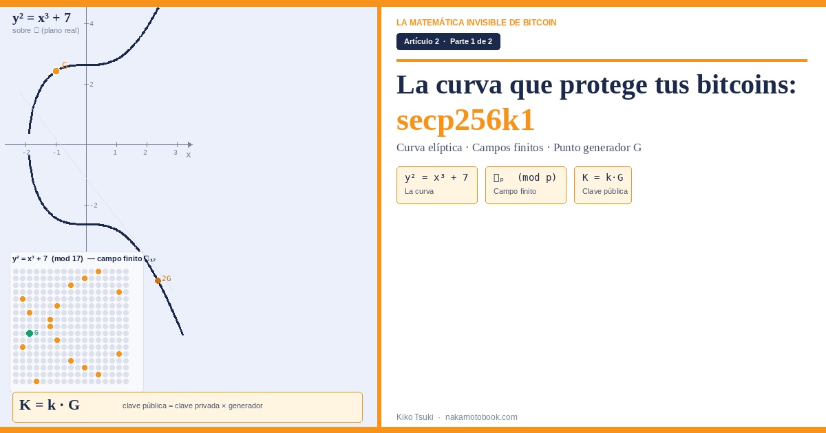This screenshot has height=433, width=826.
Task: Click the author name Kiko Tsuki
Action: [415, 417]
